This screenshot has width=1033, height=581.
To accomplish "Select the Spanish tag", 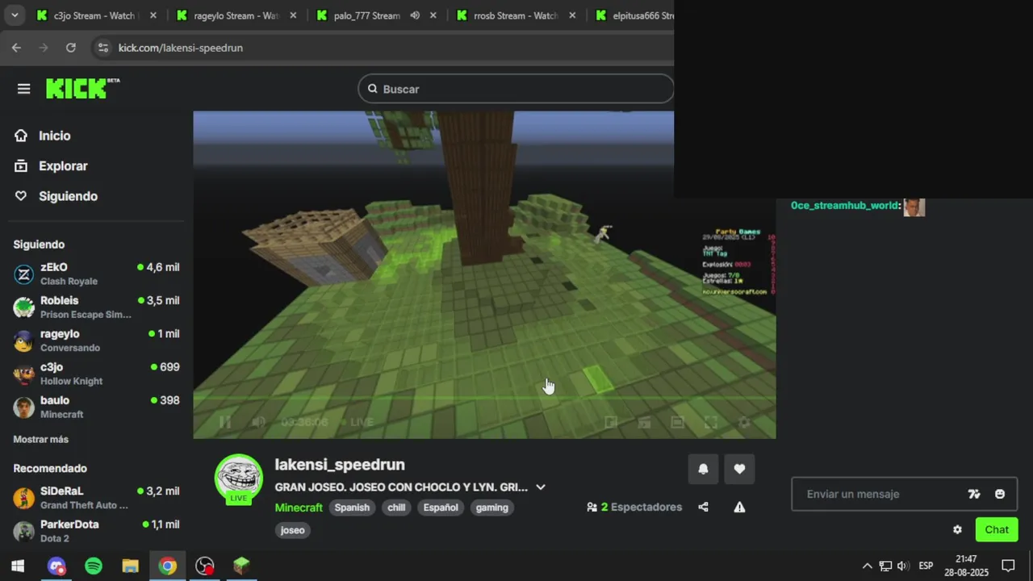I will tap(352, 508).
